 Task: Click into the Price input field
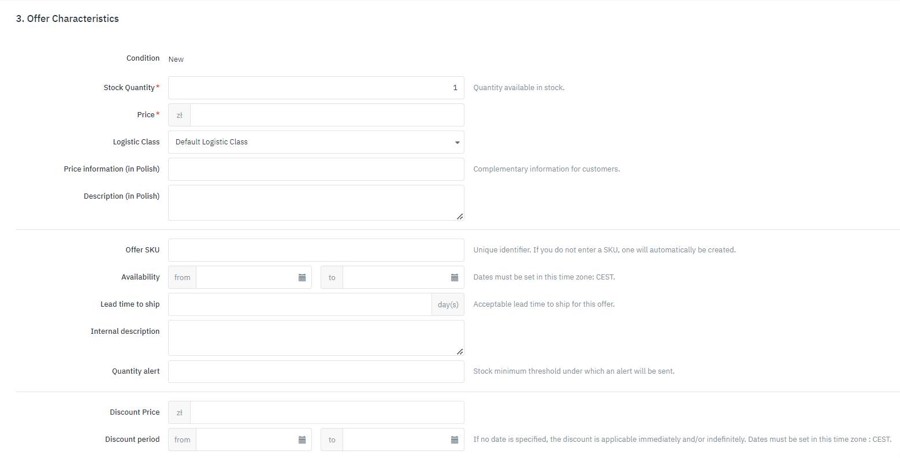click(326, 115)
